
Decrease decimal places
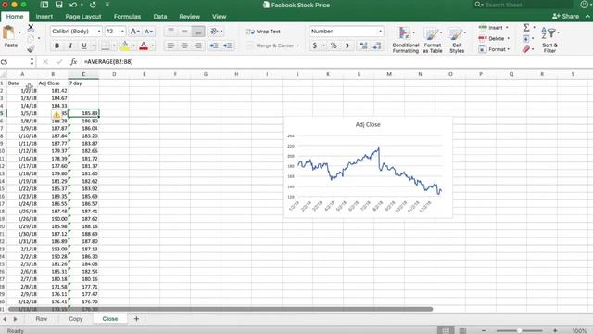377,45
